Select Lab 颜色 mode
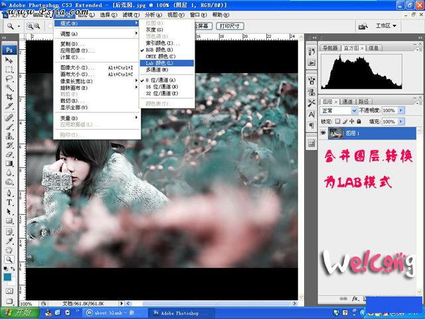The height and width of the screenshot is (319, 425). click(167, 63)
